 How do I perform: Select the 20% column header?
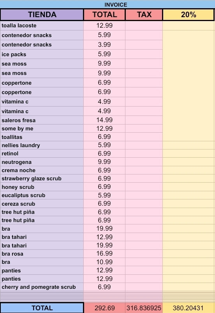[189, 14]
